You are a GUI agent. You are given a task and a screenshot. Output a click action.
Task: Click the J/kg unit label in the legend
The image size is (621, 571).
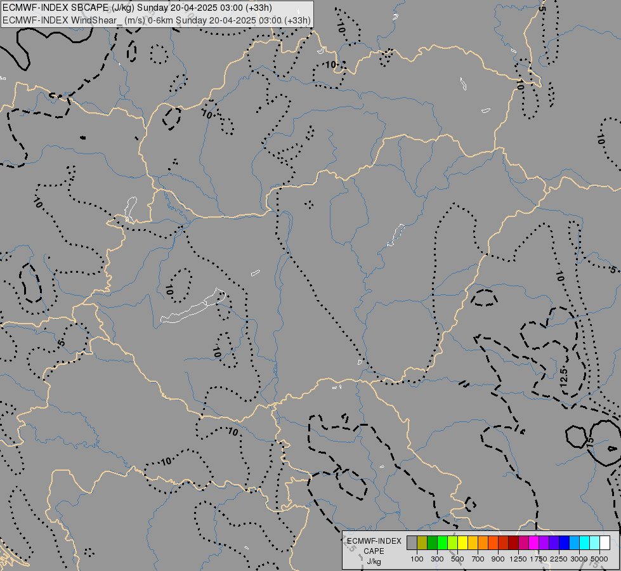(374, 561)
